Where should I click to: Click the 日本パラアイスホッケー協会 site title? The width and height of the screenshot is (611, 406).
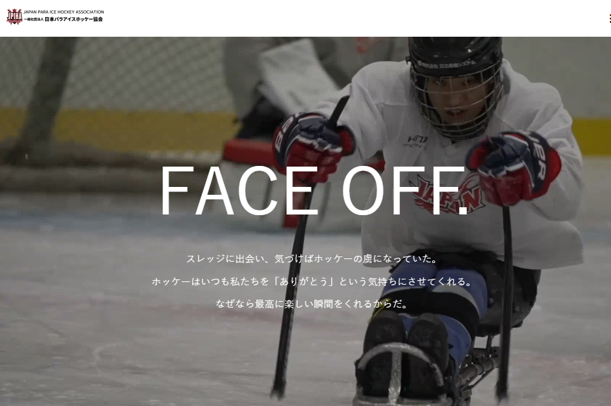[73, 19]
